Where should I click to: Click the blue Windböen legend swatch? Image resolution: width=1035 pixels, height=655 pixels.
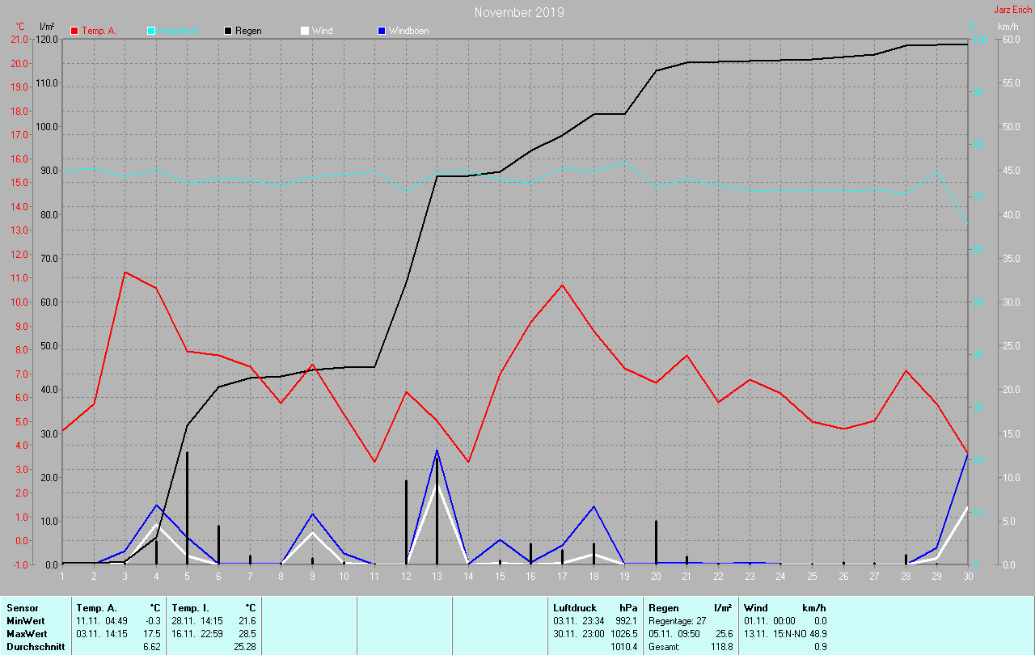pyautogui.click(x=382, y=31)
